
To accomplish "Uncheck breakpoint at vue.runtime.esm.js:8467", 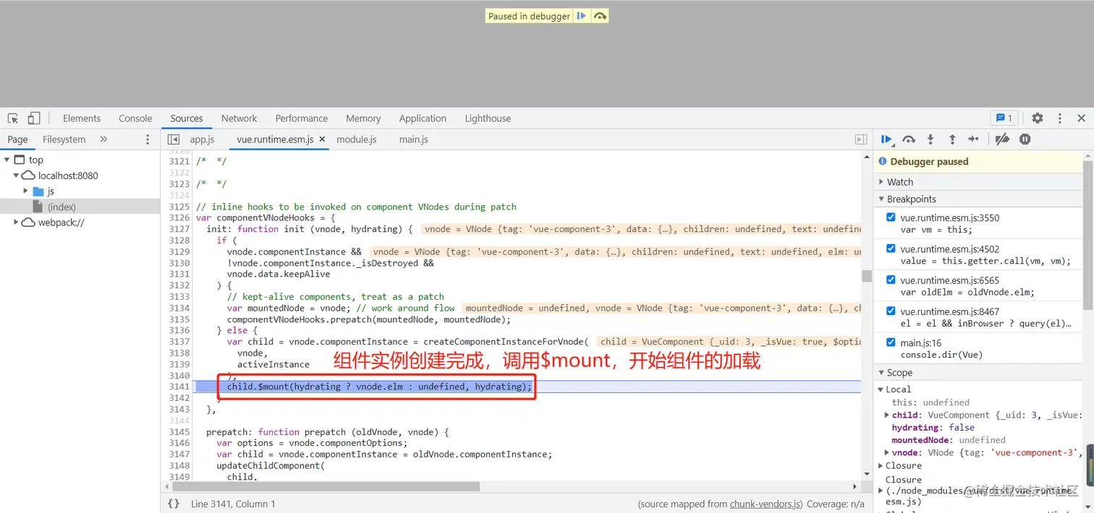I will click(891, 311).
